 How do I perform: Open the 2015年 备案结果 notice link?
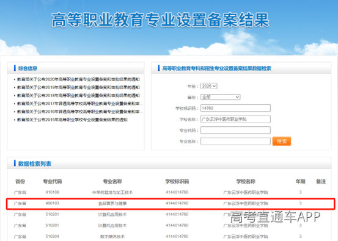click(72, 120)
